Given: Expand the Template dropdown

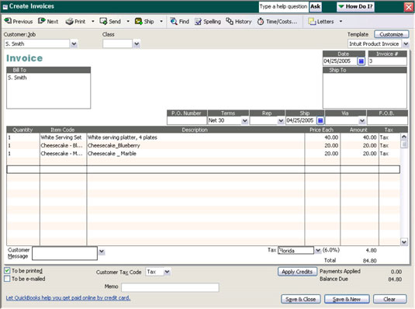Looking at the screenshot, I should click(406, 43).
